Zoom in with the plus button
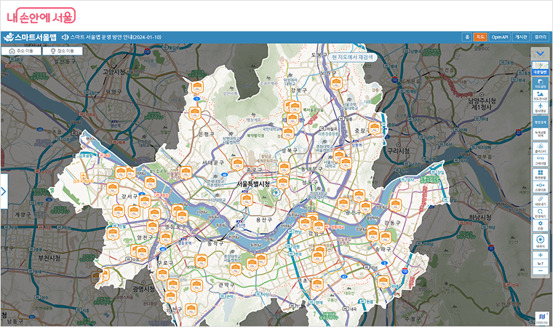The height and width of the screenshot is (327, 553). pos(540,256)
